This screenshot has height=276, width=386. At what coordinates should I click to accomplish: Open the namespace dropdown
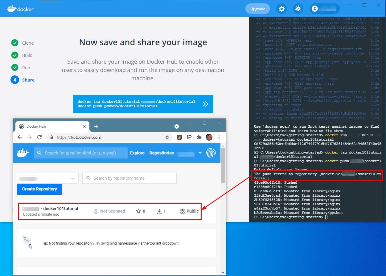click(x=48, y=178)
